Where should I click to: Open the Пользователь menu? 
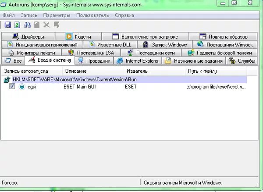pos(92,15)
